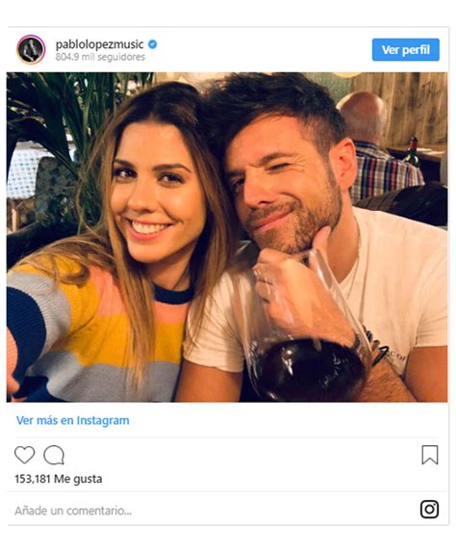Click the Instagram logo icon
The height and width of the screenshot is (554, 456).
[430, 509]
